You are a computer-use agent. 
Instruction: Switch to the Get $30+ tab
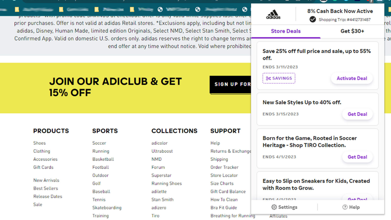point(352,31)
